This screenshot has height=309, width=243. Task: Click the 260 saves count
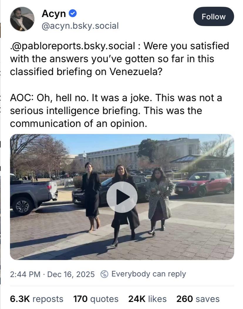(x=198, y=299)
